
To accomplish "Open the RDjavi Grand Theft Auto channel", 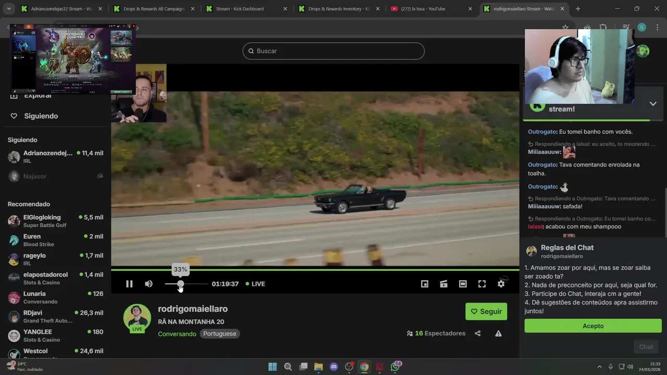I will pyautogui.click(x=55, y=317).
